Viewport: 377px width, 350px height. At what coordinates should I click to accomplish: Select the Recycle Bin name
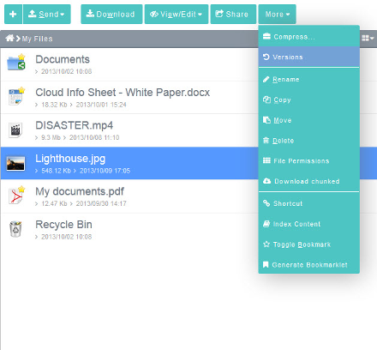coord(63,225)
